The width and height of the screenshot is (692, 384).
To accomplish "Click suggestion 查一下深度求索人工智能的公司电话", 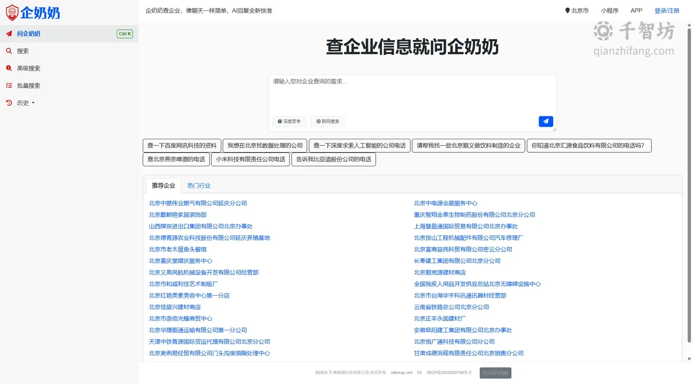I will 360,146.
